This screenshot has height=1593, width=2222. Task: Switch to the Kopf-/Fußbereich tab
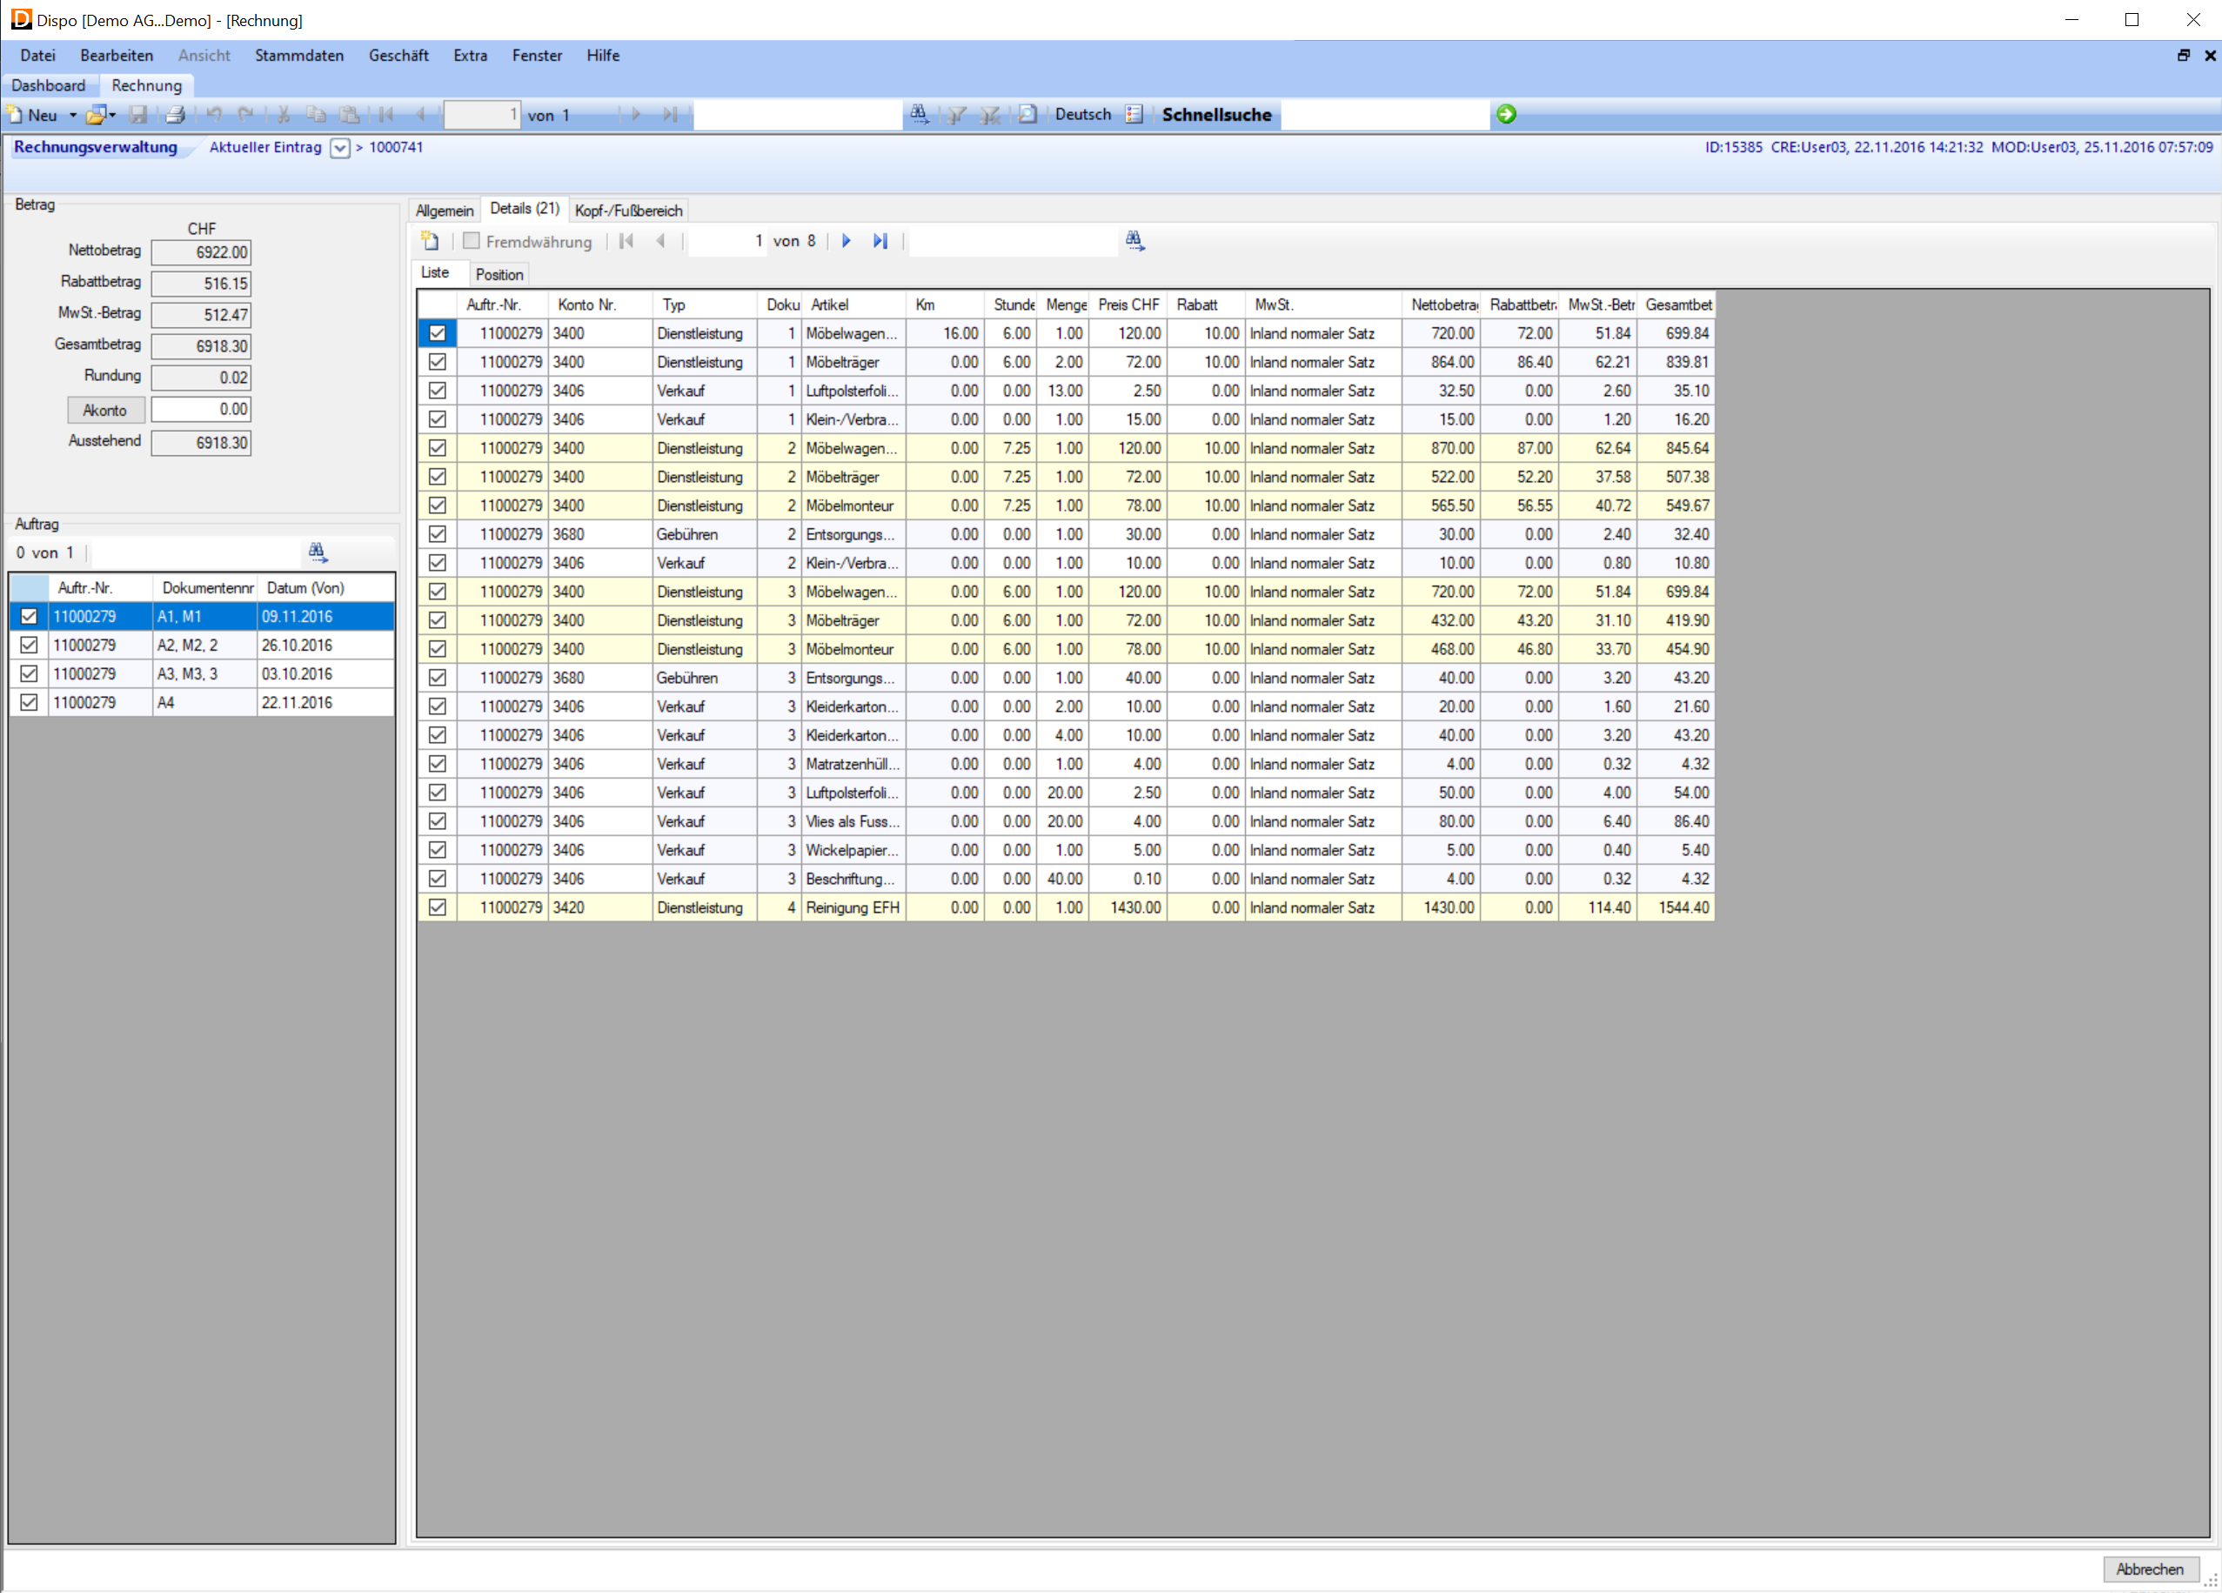click(x=628, y=211)
